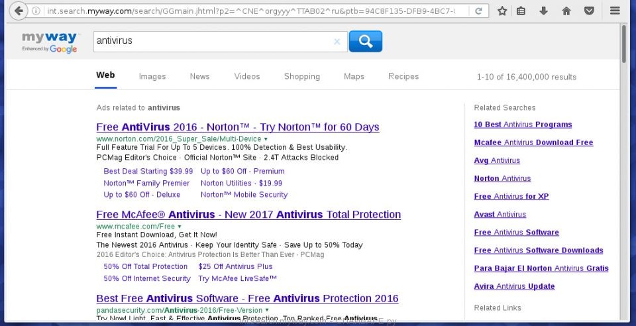This screenshot has width=636, height=326.
Task: Open the Free AntiVirus 2016 Norton link
Action: 237,127
